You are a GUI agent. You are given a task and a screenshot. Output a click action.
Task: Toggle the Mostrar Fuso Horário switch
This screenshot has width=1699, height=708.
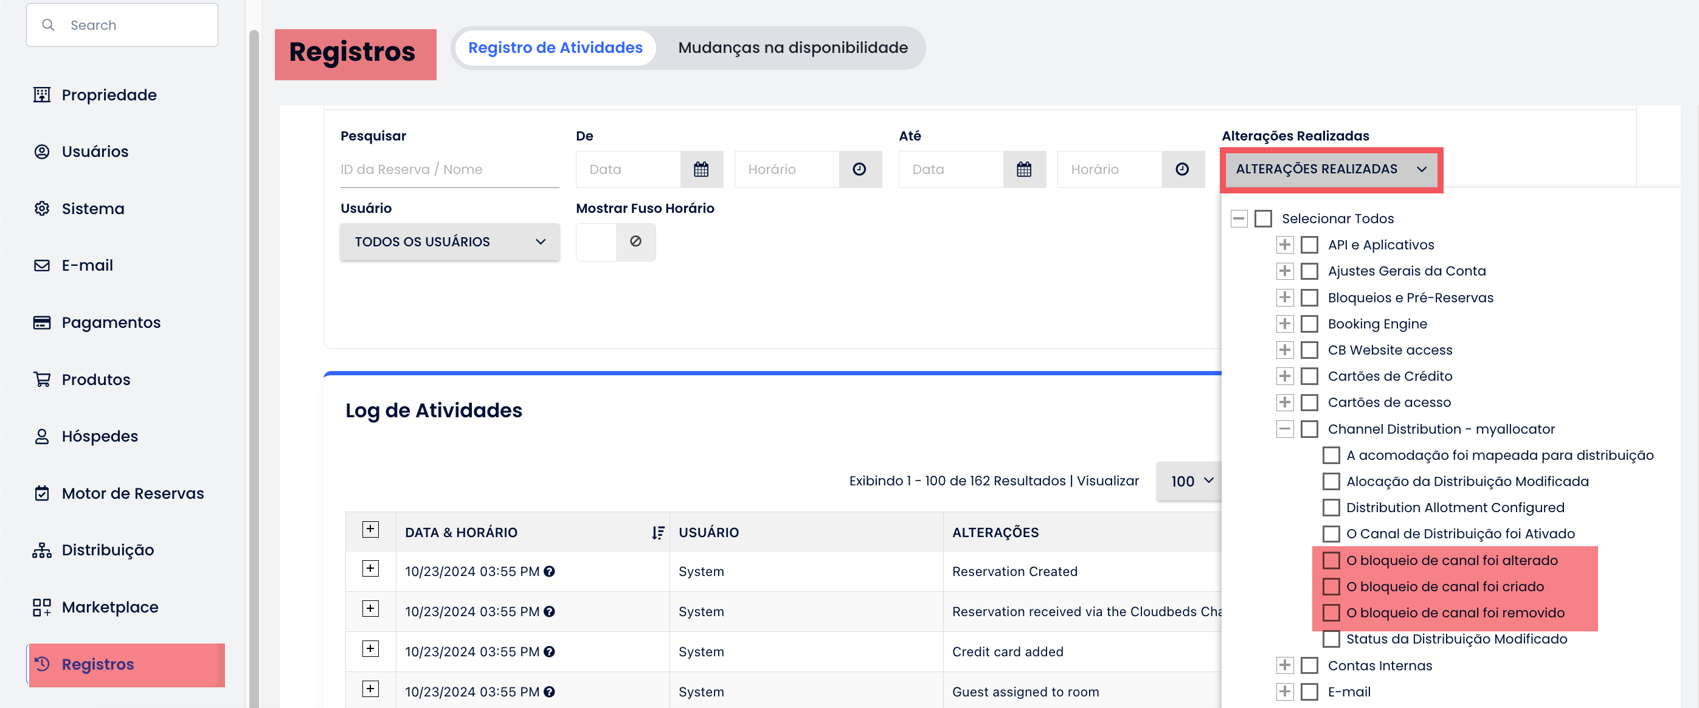pos(615,241)
